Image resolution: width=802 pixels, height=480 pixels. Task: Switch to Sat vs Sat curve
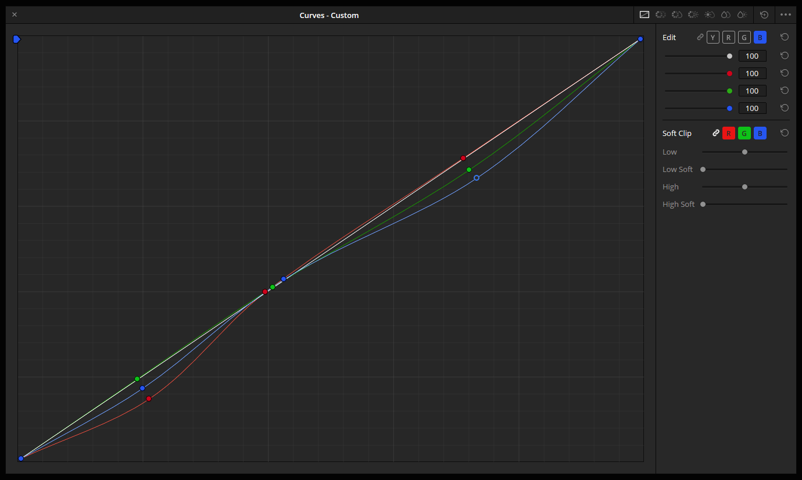coord(725,15)
